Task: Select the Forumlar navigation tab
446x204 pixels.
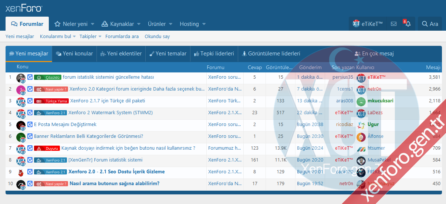Action: [27, 24]
